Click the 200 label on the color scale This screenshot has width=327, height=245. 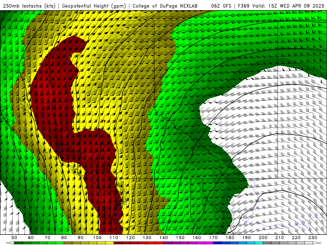(x=263, y=238)
